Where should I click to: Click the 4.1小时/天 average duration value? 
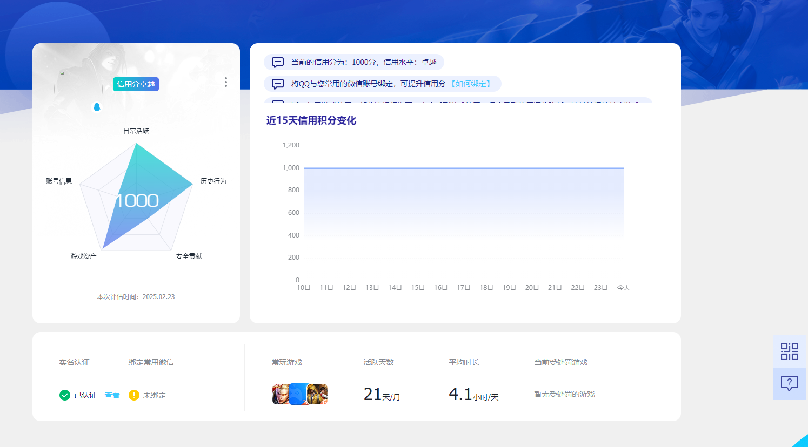[x=473, y=395]
